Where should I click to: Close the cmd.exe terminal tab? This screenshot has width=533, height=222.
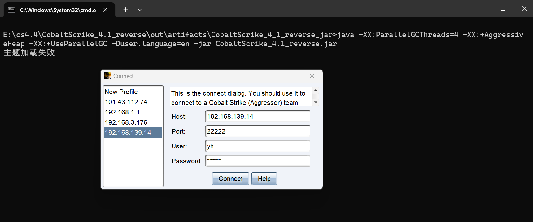pyautogui.click(x=105, y=10)
